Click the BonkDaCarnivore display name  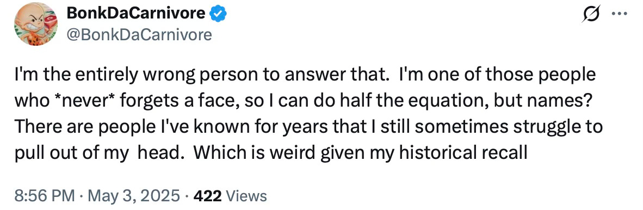tap(136, 14)
